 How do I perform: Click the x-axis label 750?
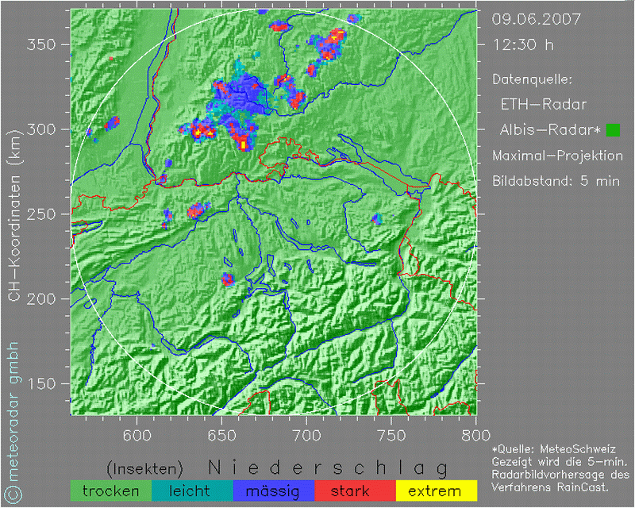(391, 436)
